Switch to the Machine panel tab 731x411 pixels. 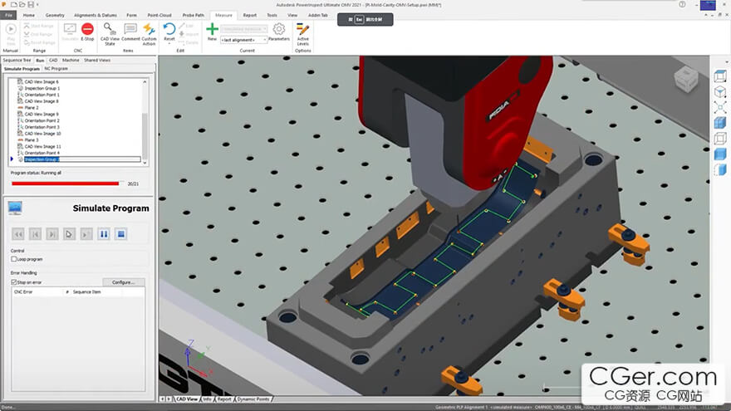pyautogui.click(x=71, y=60)
